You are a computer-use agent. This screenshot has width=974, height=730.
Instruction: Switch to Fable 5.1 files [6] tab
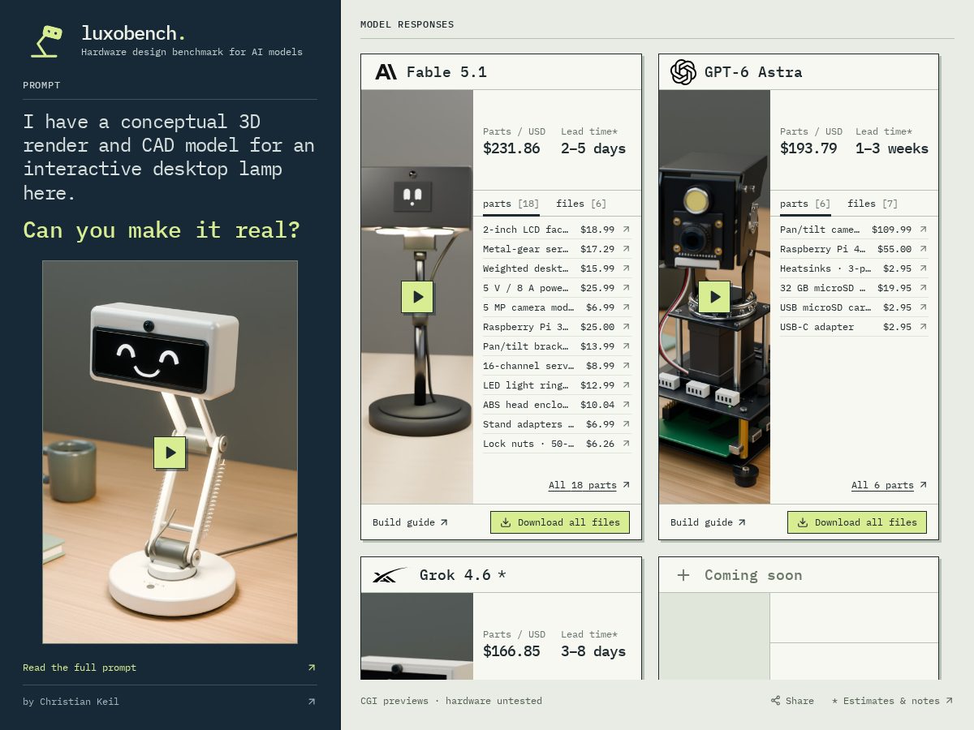[581, 204]
